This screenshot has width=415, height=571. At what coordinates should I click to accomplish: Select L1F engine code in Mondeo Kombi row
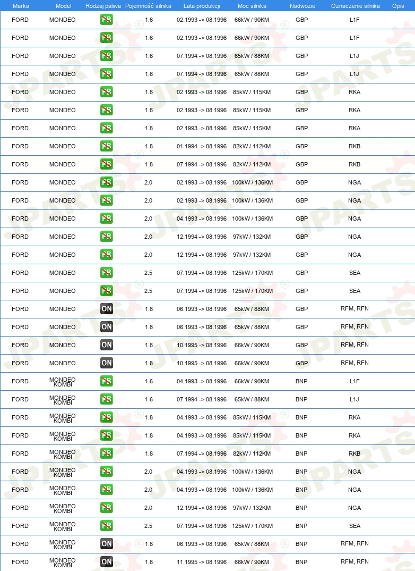(x=355, y=381)
